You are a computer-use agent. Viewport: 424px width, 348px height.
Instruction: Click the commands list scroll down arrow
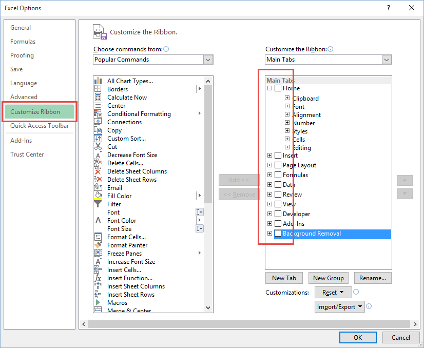(208, 308)
